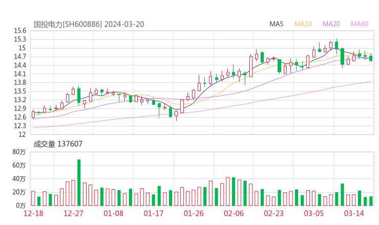
Task: Click the 15.3 price axis label
Action: click(20, 39)
